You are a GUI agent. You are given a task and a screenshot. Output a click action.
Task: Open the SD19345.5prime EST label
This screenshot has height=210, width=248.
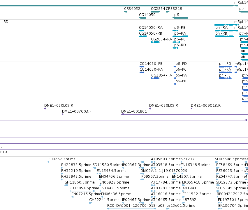coord(231,188)
